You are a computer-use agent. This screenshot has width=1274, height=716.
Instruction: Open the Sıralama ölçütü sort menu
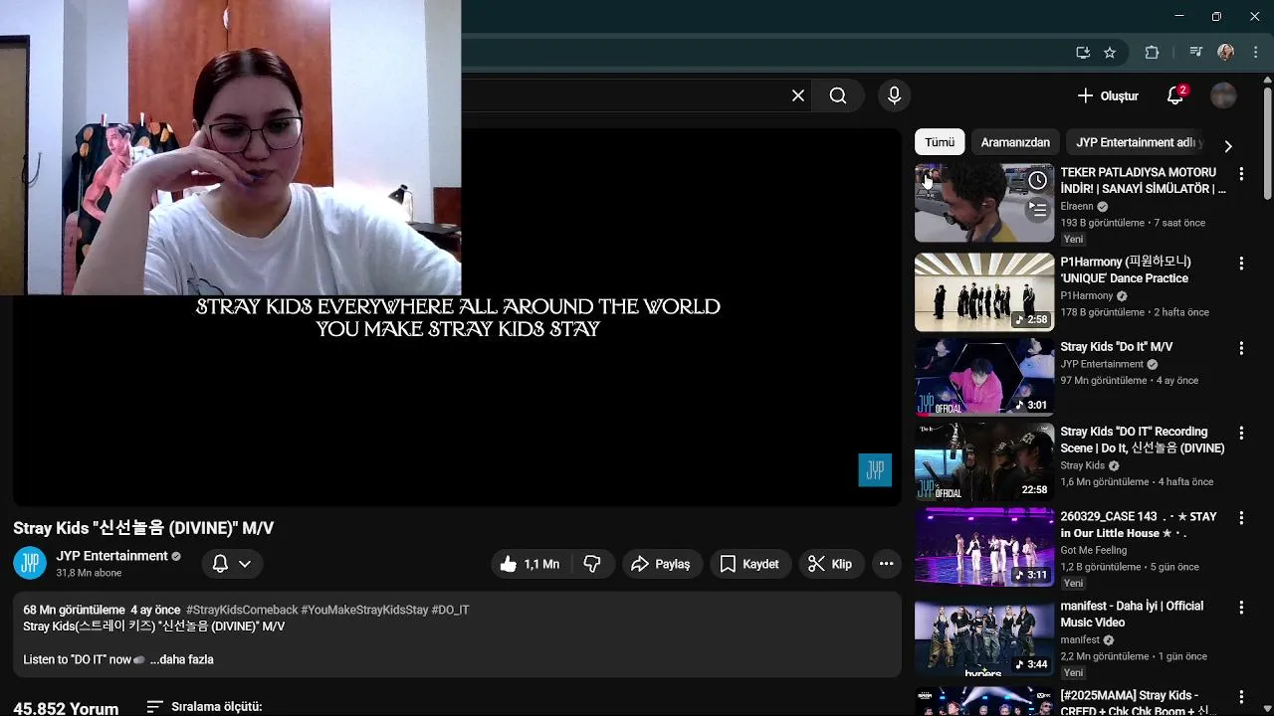tap(204, 707)
